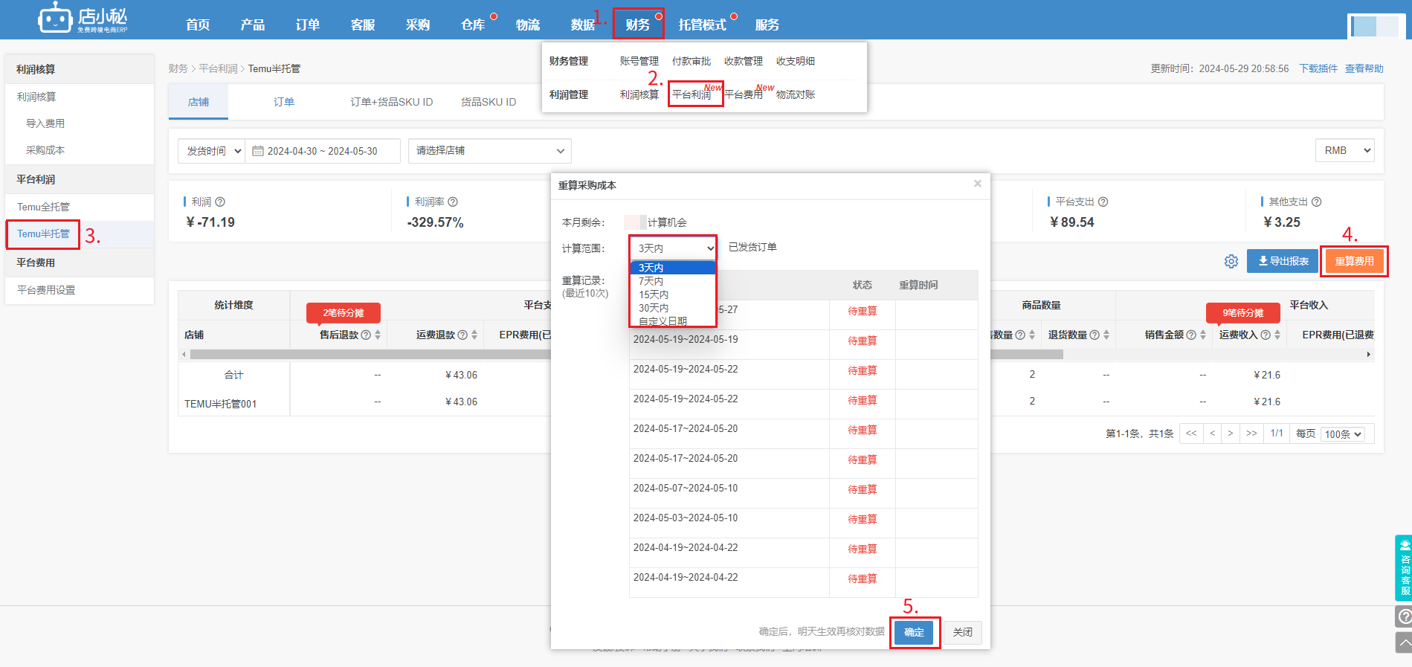Click the 重算费用 button

[1354, 261]
